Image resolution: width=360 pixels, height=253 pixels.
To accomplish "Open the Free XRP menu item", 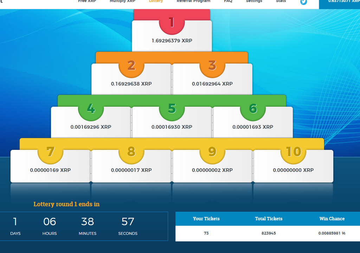I will click(87, 1).
